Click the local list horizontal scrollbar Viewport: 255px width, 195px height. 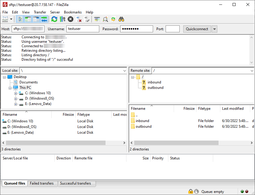click(56, 143)
